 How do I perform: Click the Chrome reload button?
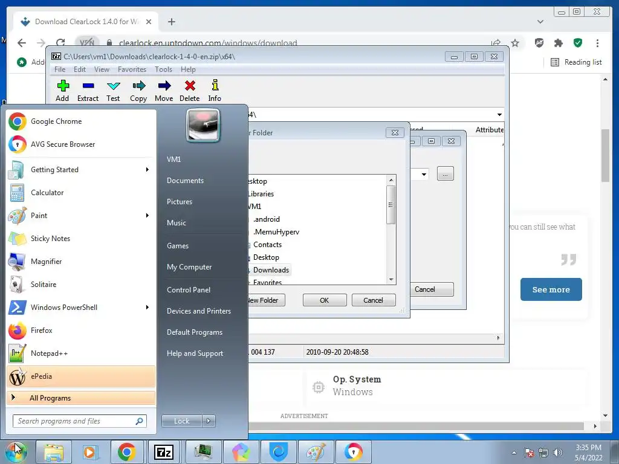[60, 43]
